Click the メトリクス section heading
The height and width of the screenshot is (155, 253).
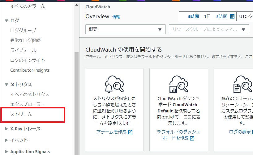[x=21, y=84]
